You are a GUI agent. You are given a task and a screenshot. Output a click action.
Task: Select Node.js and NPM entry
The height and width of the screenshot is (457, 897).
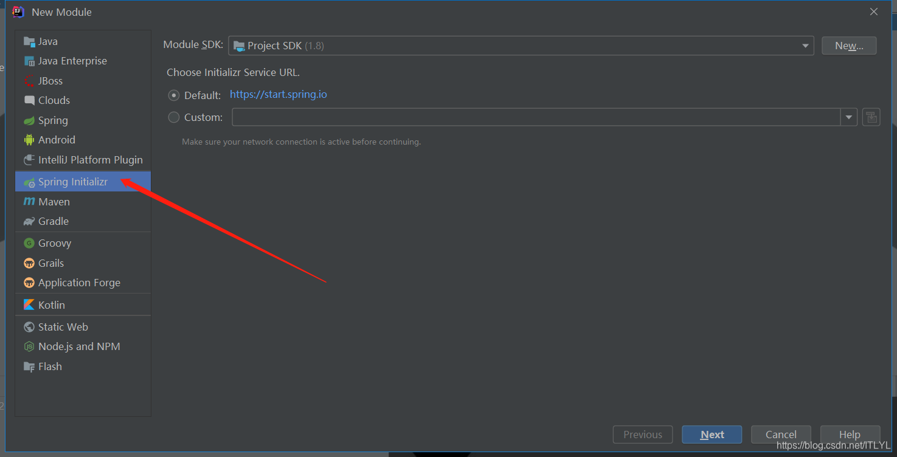click(x=83, y=346)
